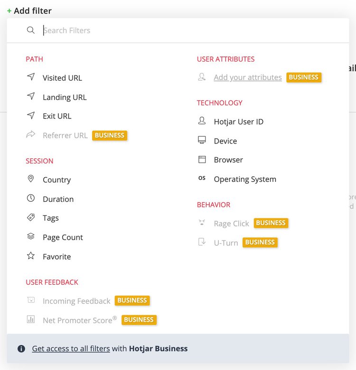Select the Visited URL arrow icon
The image size is (356, 370).
tap(31, 77)
